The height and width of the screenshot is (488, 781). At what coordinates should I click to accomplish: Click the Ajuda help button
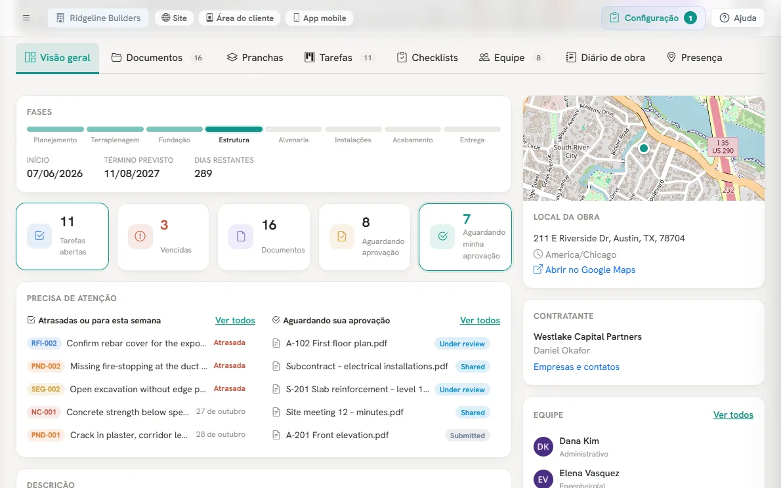[x=738, y=18]
